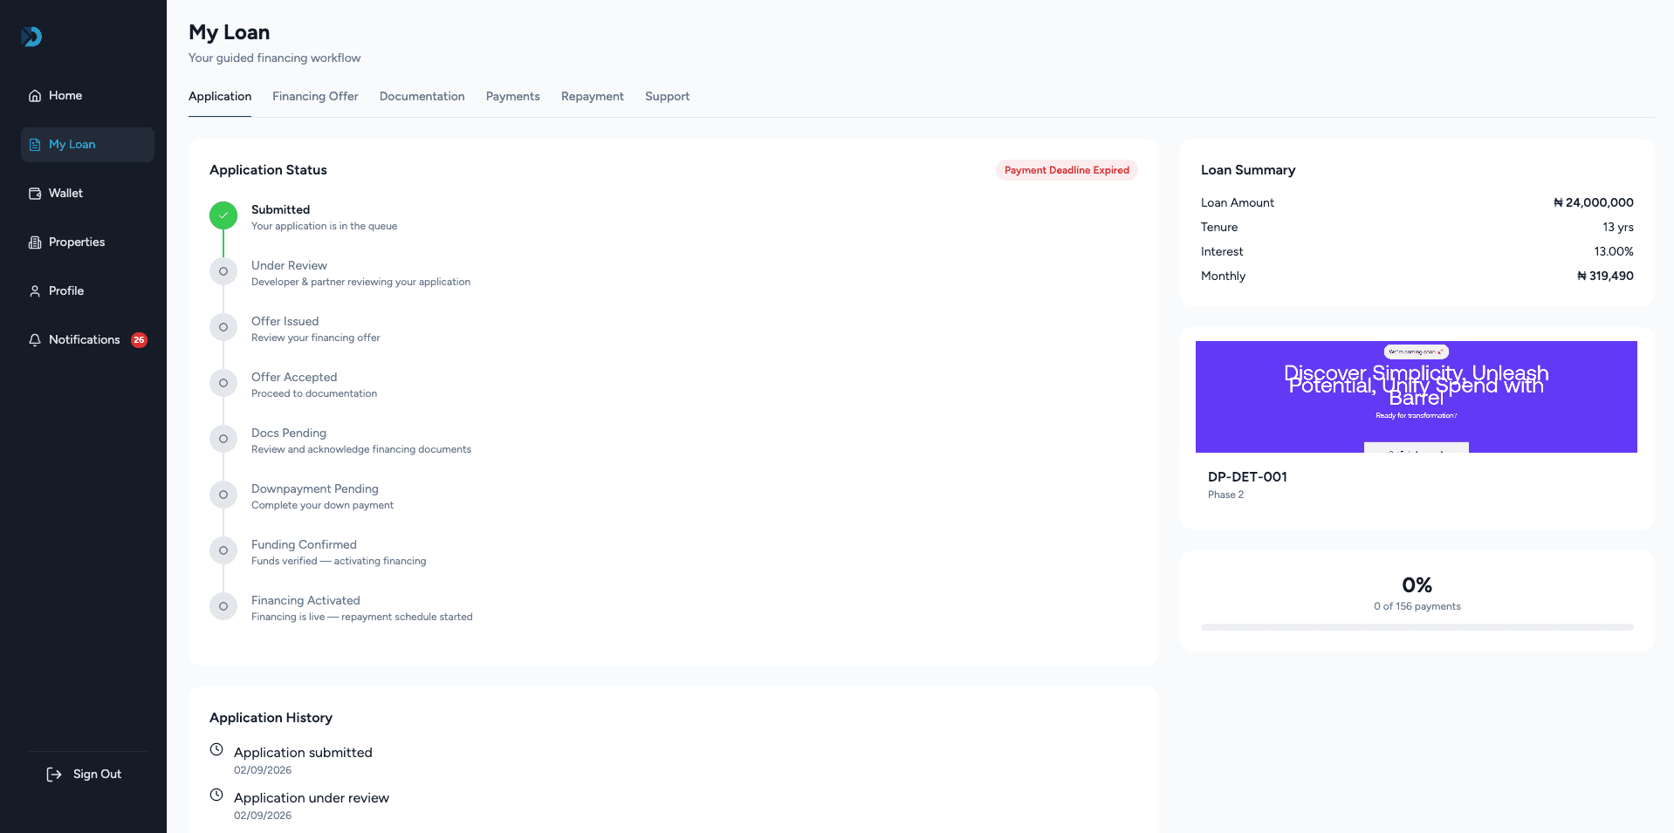This screenshot has width=1674, height=833.
Task: Click the Offer Accepted step title
Action: tap(294, 377)
